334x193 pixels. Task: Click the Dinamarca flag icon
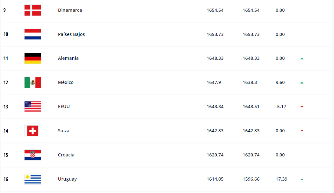[32, 10]
